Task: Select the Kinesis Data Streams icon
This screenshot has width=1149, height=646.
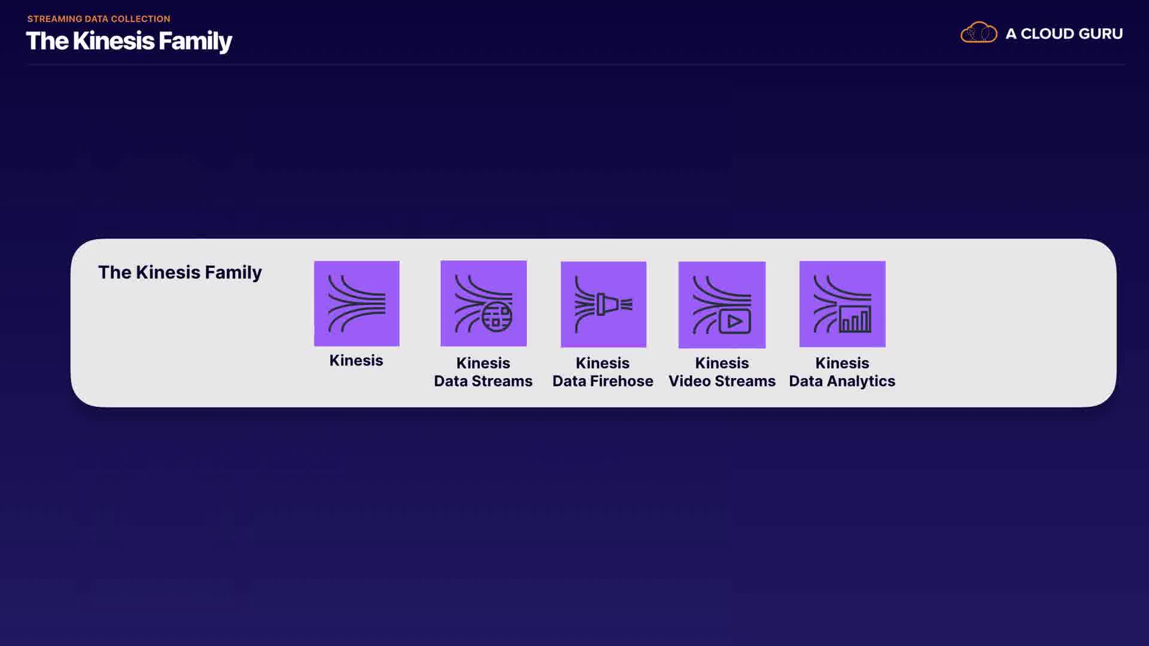Action: pos(484,303)
